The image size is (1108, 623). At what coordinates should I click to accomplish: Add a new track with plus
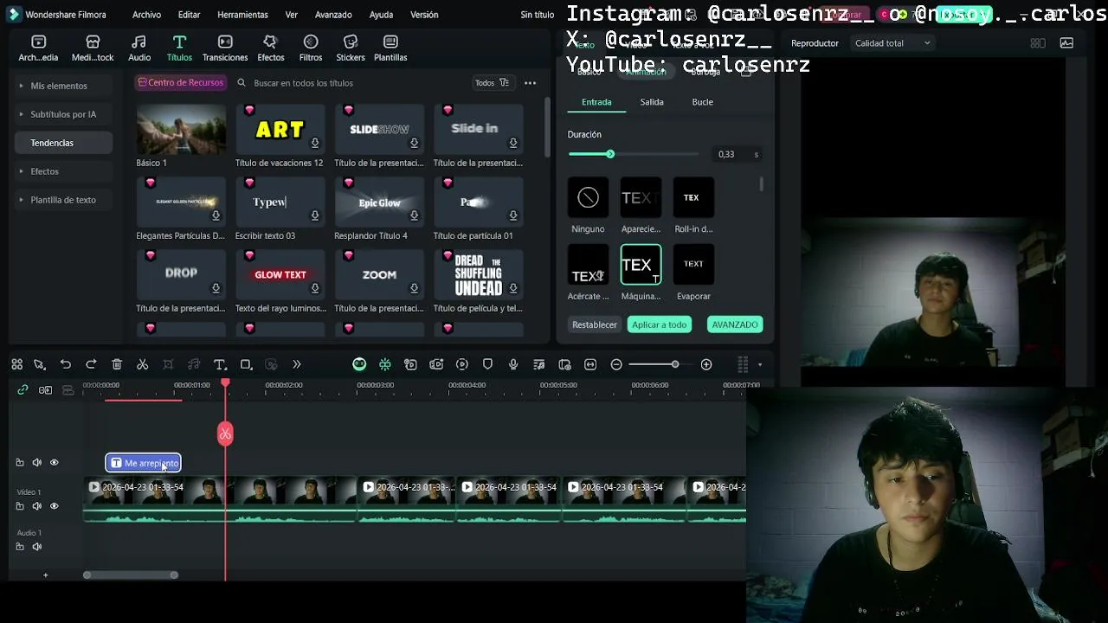coord(45,575)
